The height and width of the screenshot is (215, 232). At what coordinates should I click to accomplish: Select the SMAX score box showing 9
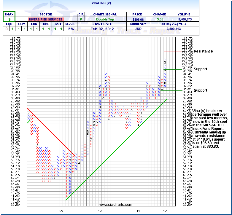9,19
